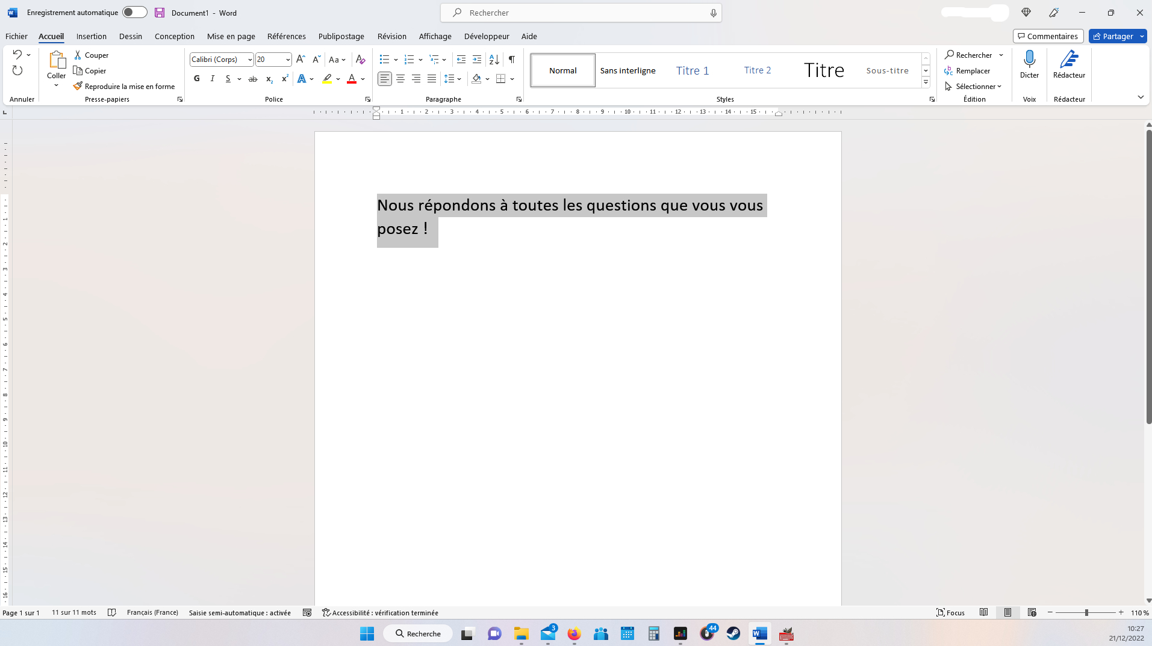Click microphone icon in search box
This screenshot has width=1152, height=646.
(x=713, y=13)
